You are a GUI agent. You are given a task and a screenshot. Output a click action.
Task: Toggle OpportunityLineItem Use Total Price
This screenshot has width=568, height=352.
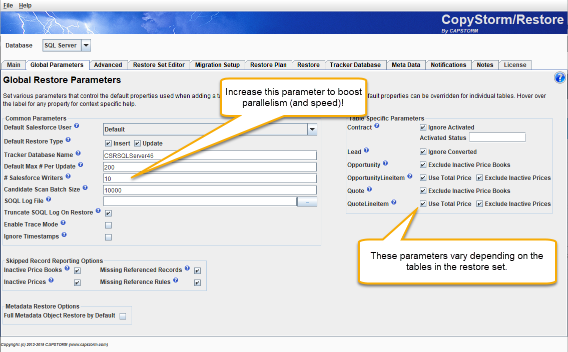point(423,178)
